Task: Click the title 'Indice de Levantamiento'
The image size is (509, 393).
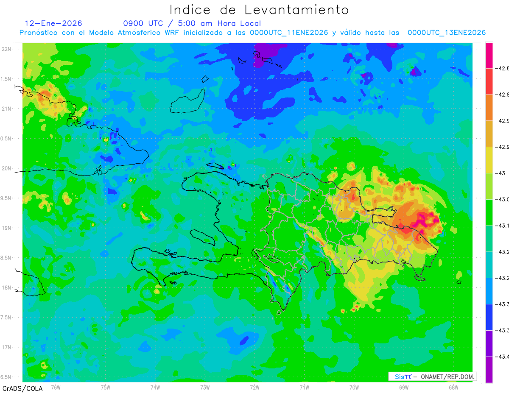Action: tap(259, 9)
